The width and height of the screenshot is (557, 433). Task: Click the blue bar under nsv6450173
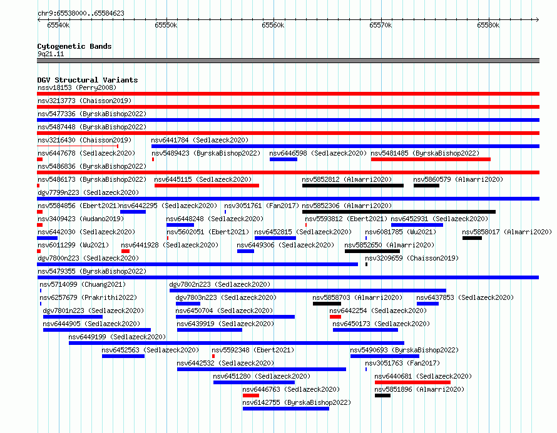[365, 330]
